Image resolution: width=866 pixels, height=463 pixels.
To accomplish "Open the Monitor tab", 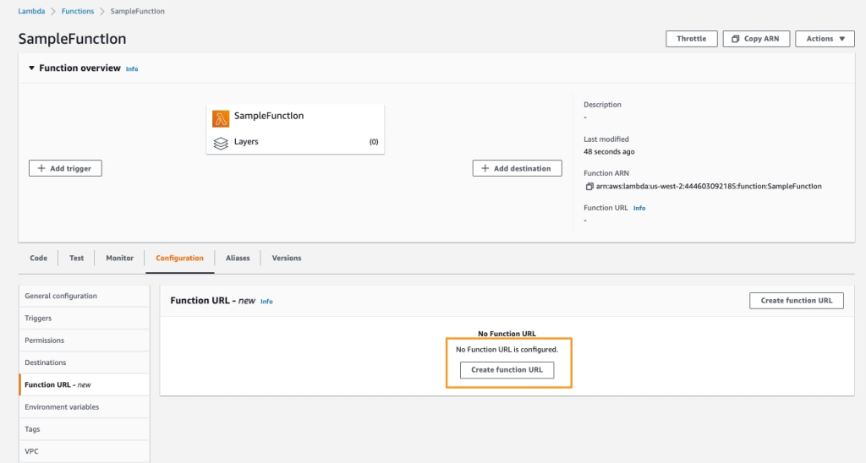I will (119, 258).
